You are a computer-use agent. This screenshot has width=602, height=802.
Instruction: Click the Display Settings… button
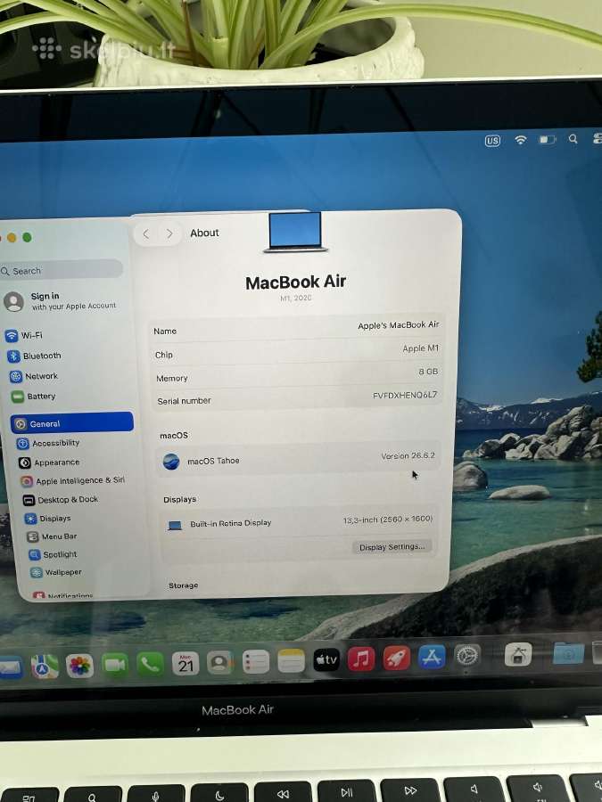point(392,547)
